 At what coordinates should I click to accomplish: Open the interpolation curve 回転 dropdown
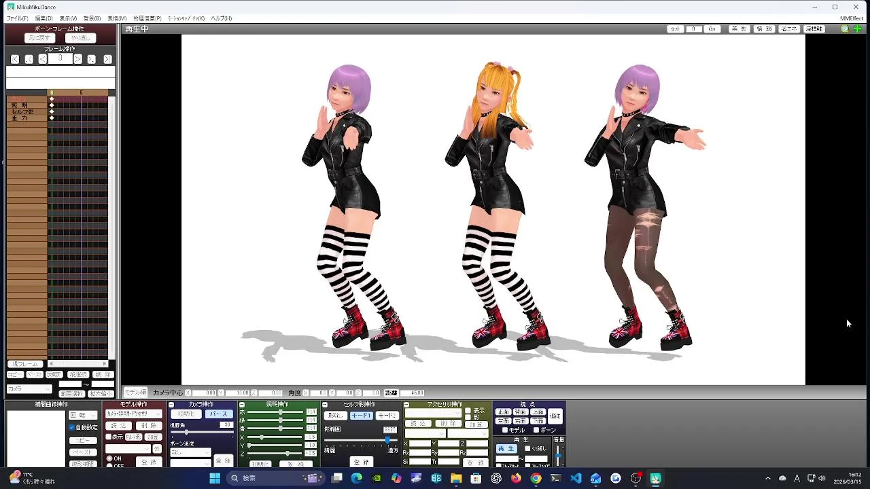click(83, 415)
